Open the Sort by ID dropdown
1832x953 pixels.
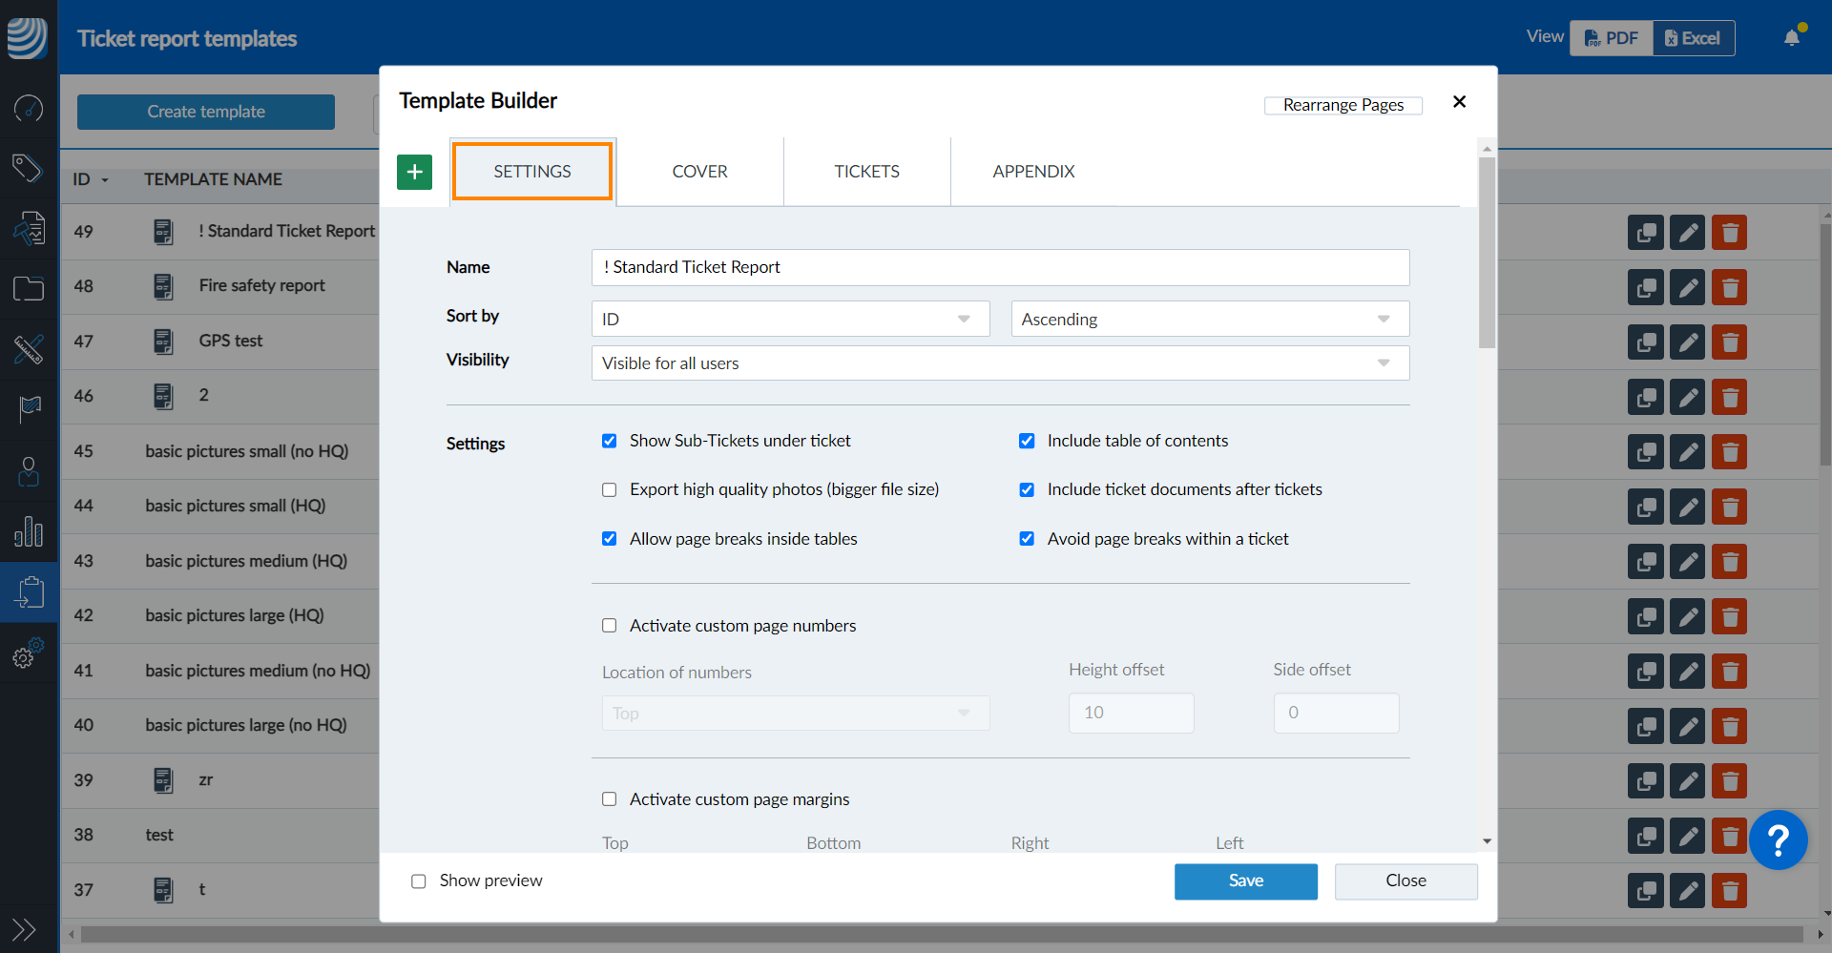tap(789, 320)
